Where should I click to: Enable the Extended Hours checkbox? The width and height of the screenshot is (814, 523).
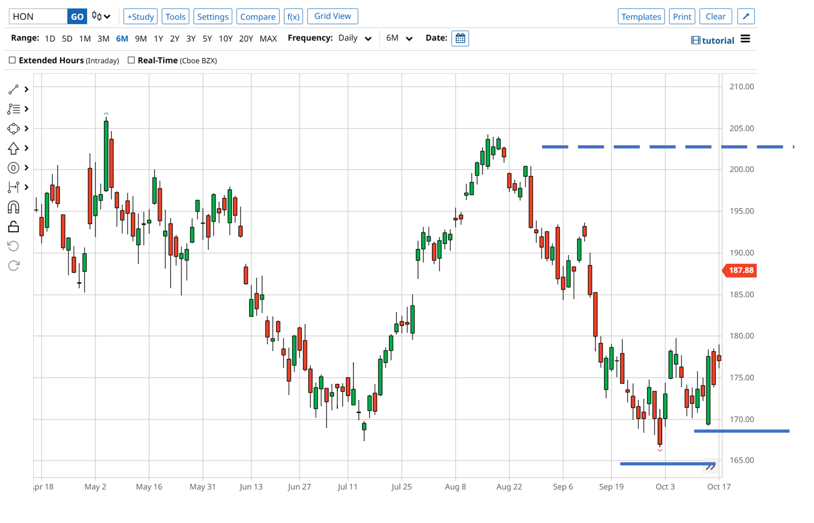[12, 60]
